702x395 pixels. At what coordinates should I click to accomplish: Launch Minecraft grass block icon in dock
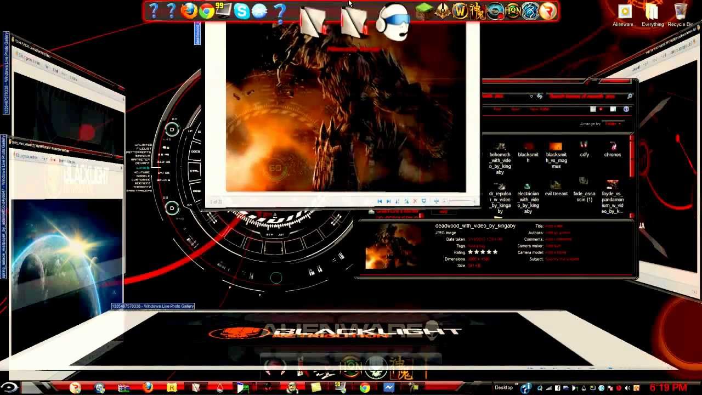tap(423, 11)
